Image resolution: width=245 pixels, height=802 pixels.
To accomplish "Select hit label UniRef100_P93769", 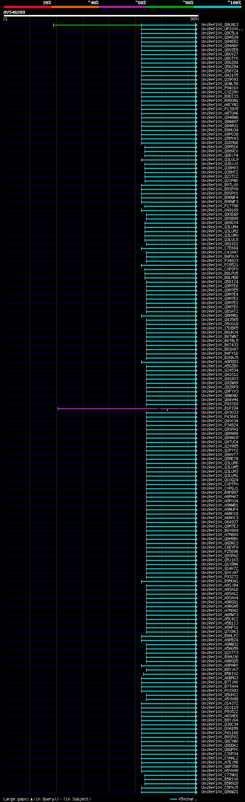I will click(220, 404).
